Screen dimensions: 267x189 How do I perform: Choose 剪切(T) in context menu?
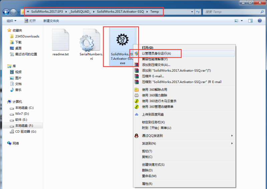pyautogui.click(x=184, y=151)
